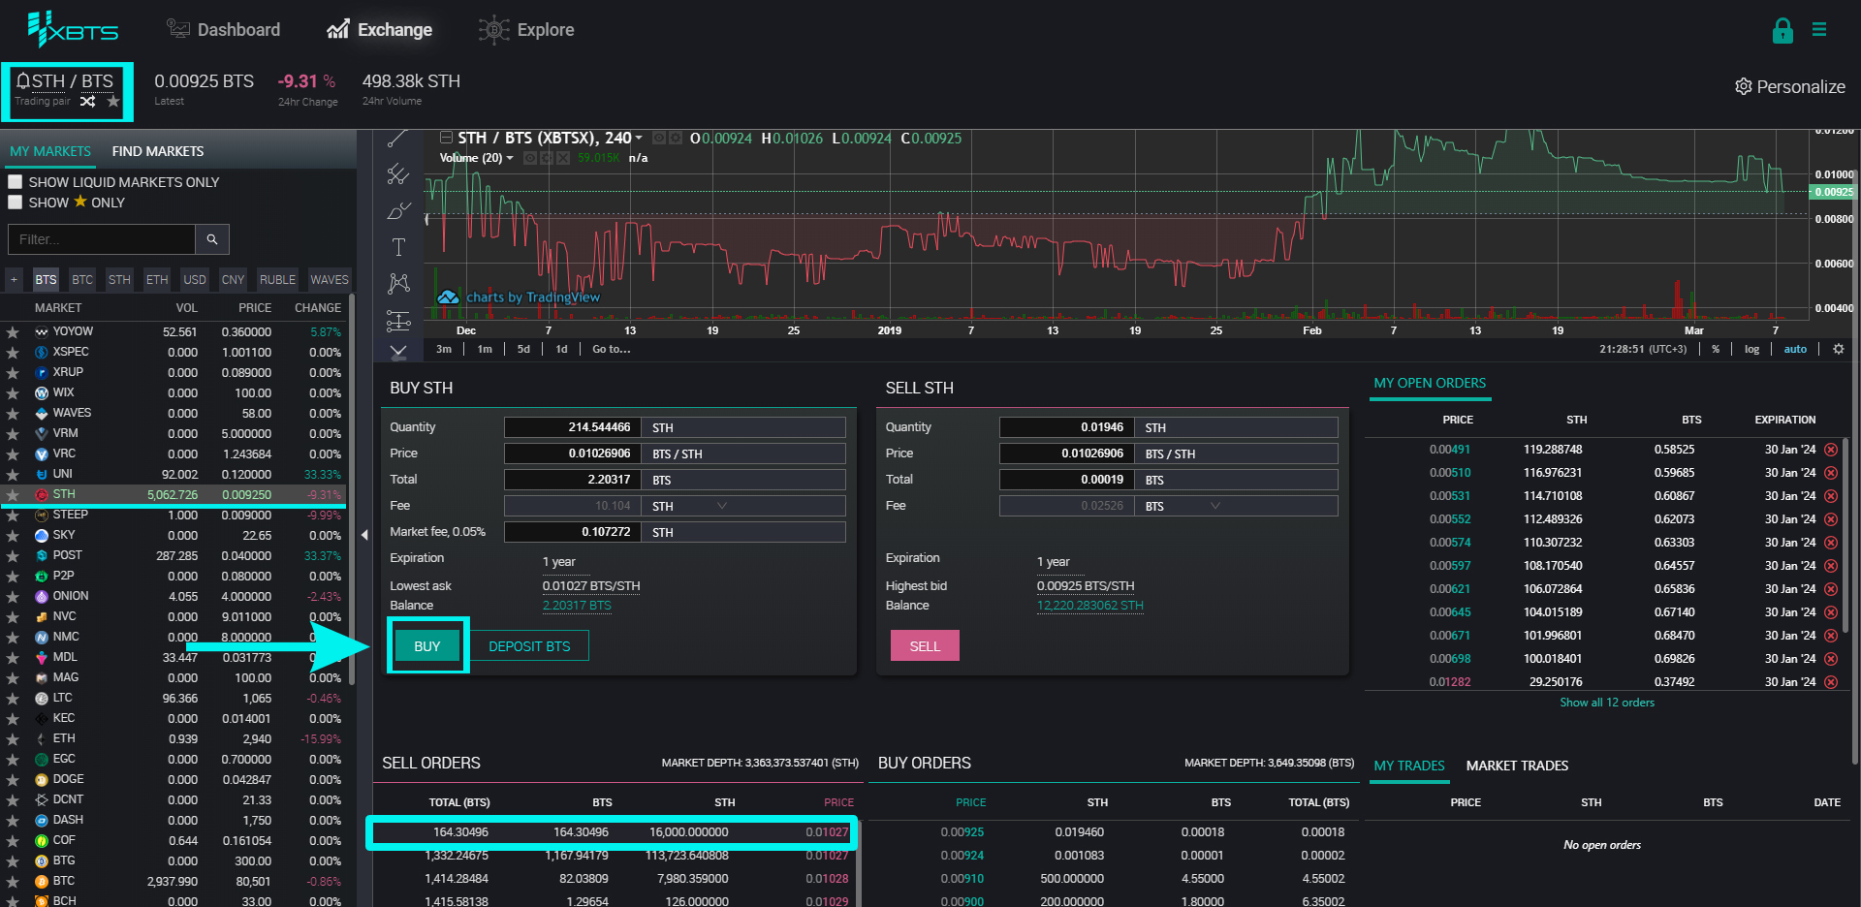Viewport: 1861px width, 907px height.
Task: Select the prediction and measurement tool
Action: click(397, 320)
